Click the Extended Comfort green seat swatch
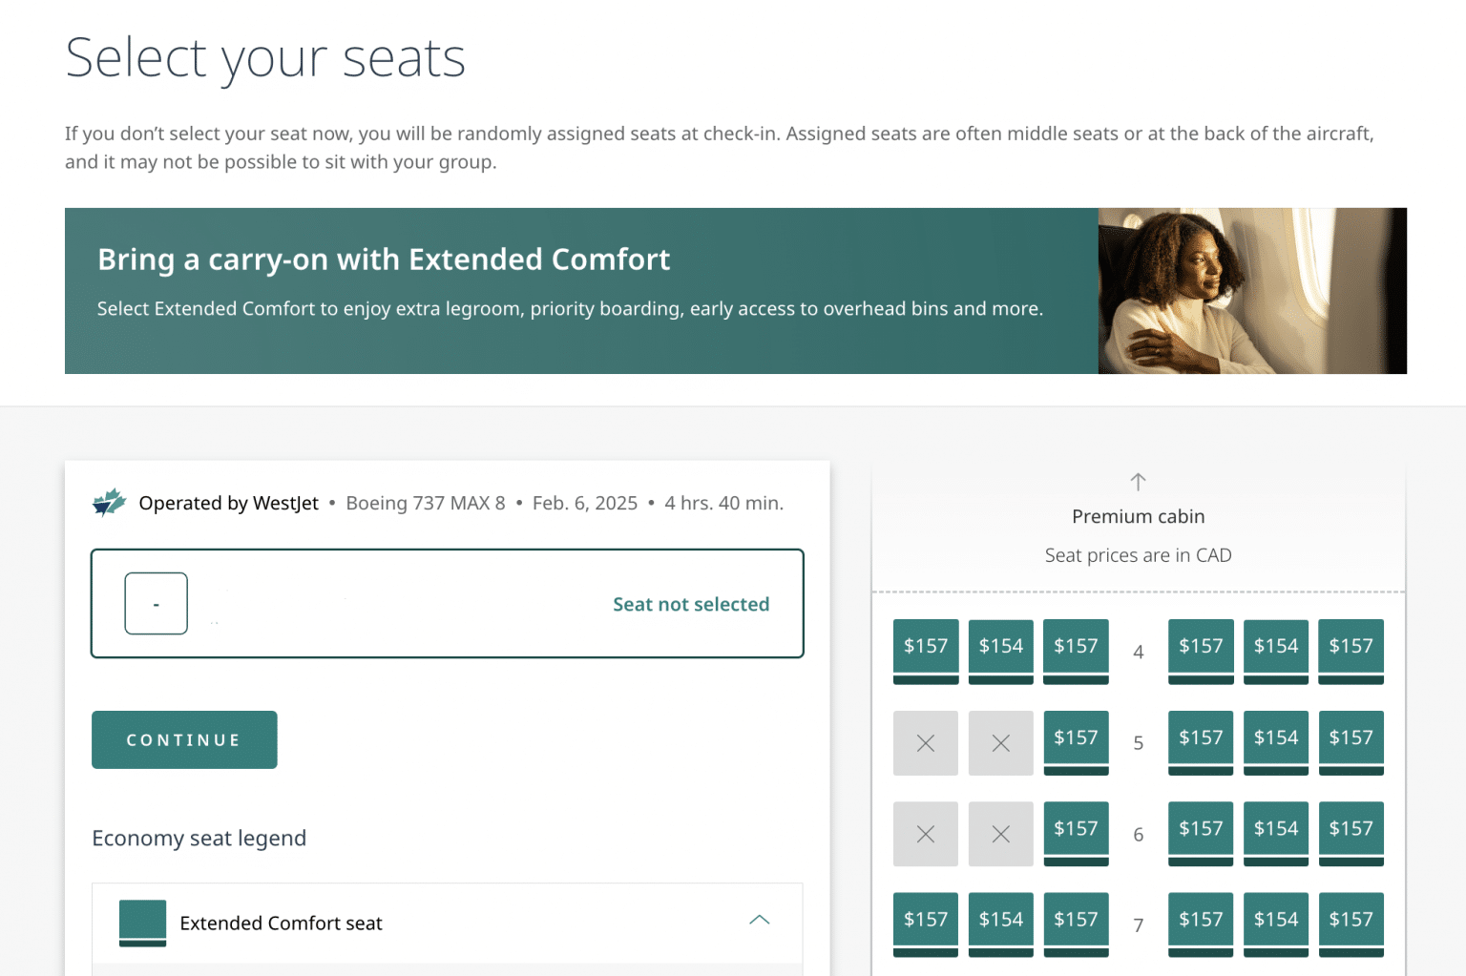This screenshot has height=976, width=1466. [142, 922]
